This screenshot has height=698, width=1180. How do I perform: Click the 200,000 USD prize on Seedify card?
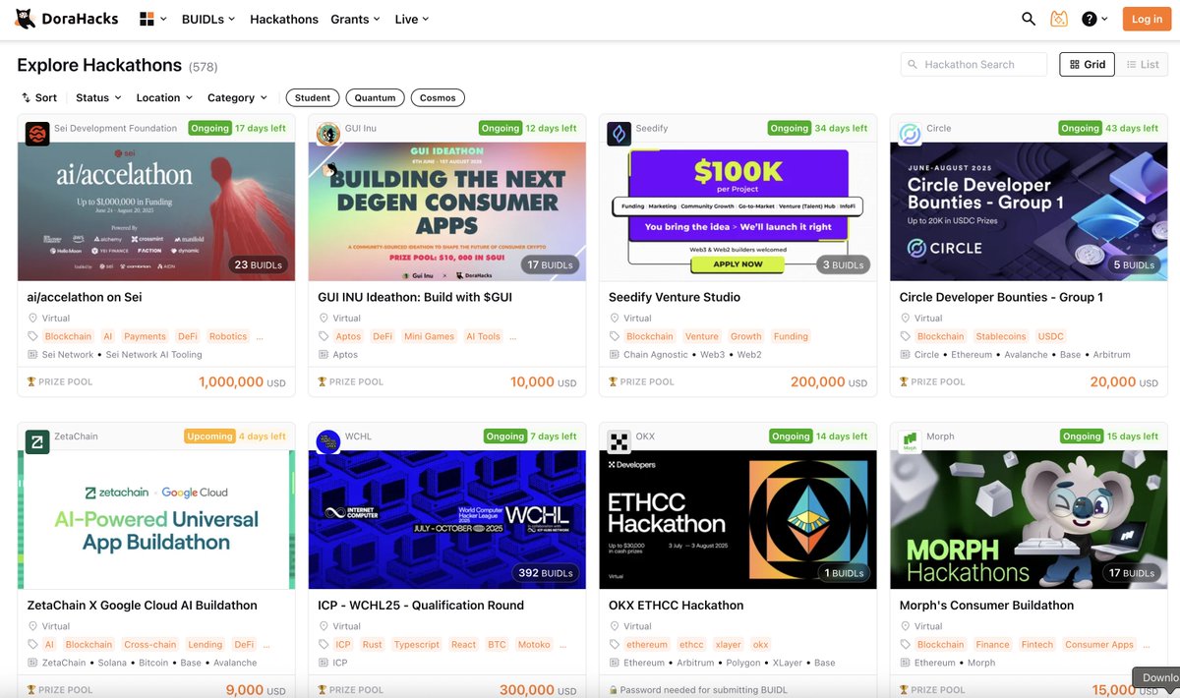(x=829, y=381)
